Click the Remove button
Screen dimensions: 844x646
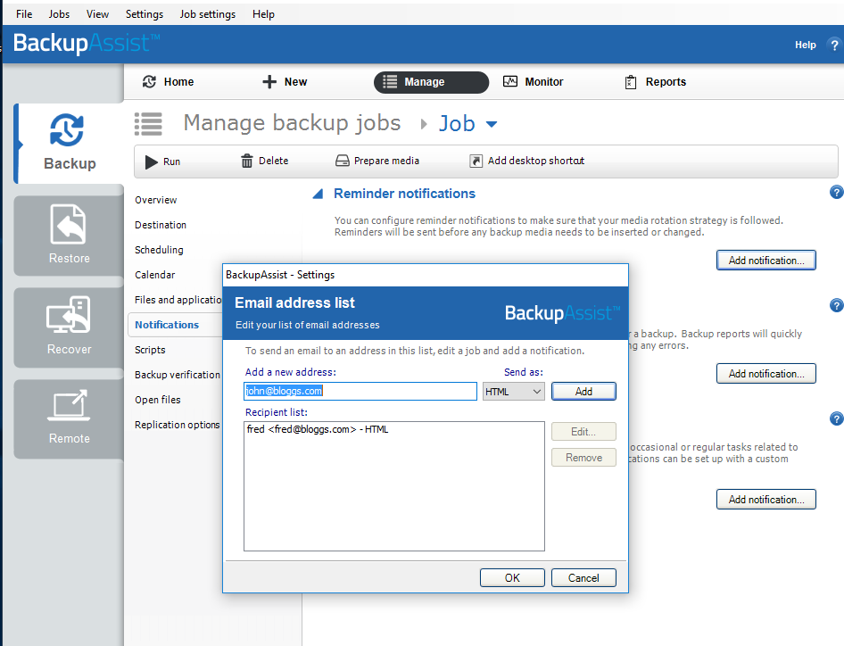point(583,458)
